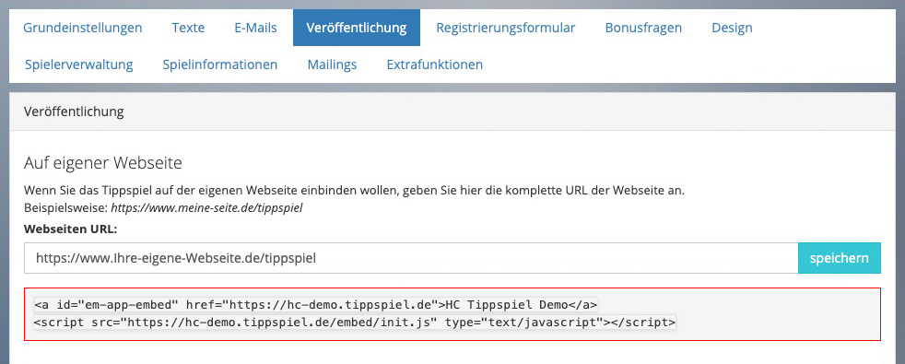Switch to the Texte tab

pos(188,28)
